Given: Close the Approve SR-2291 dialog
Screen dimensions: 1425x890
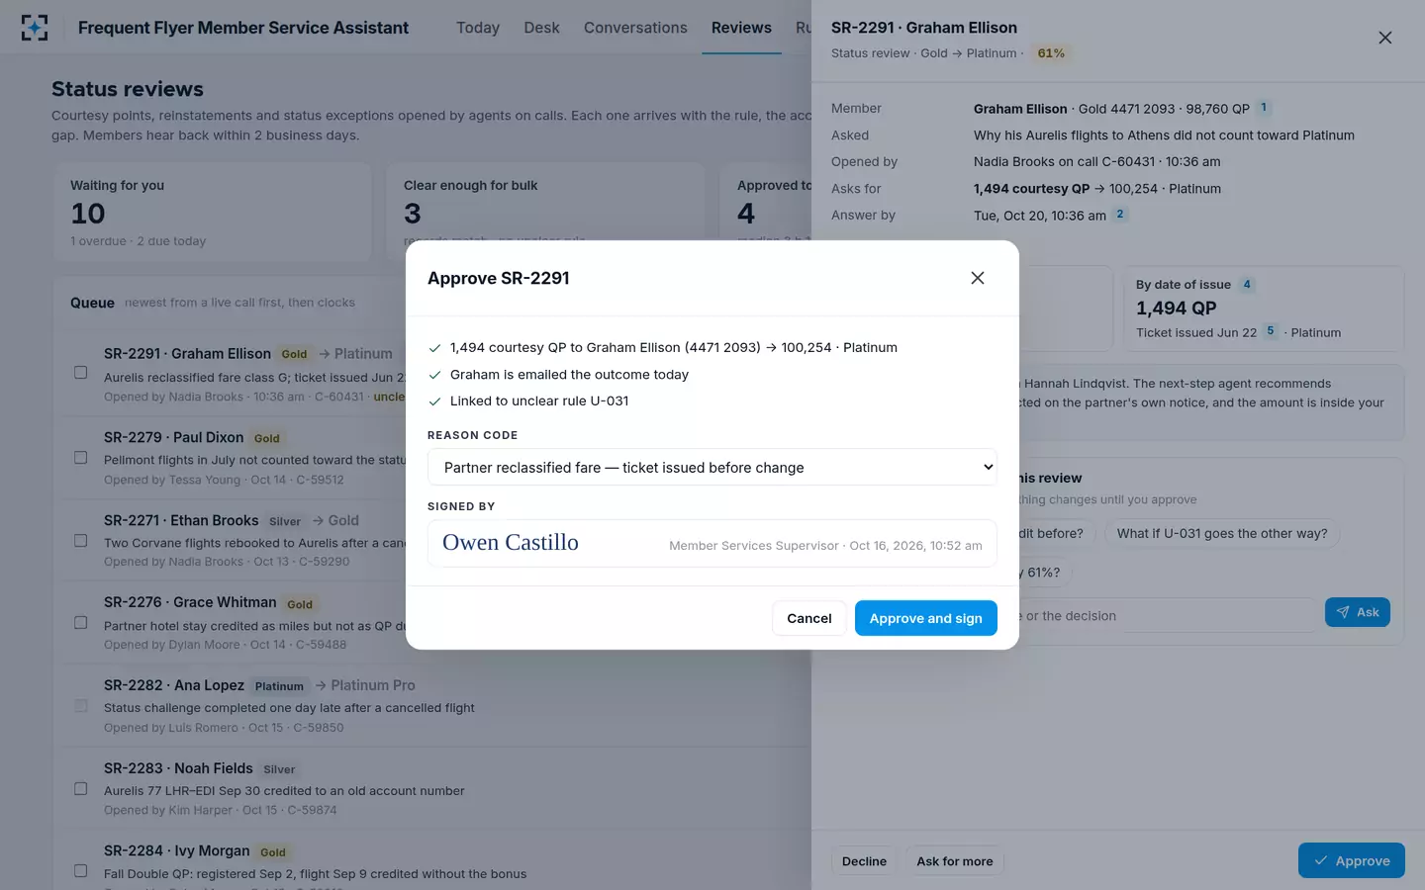Looking at the screenshot, I should click(x=978, y=278).
